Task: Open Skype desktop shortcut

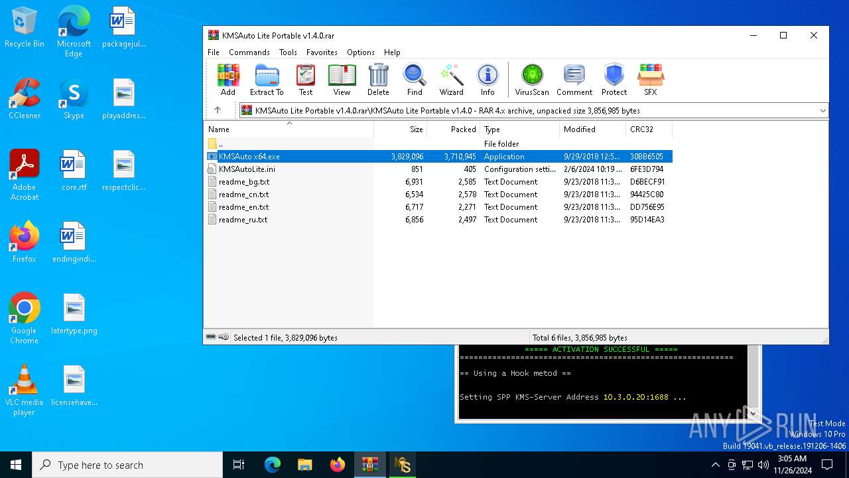Action: (74, 100)
